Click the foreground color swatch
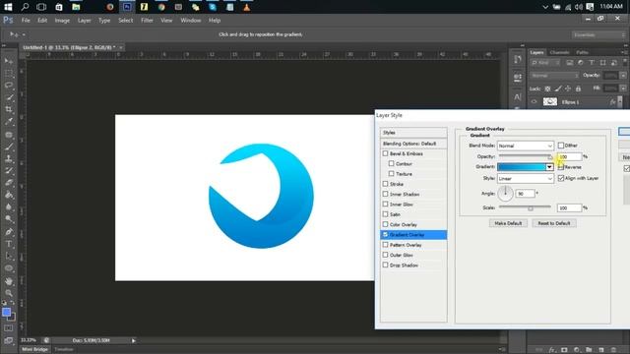 7,313
